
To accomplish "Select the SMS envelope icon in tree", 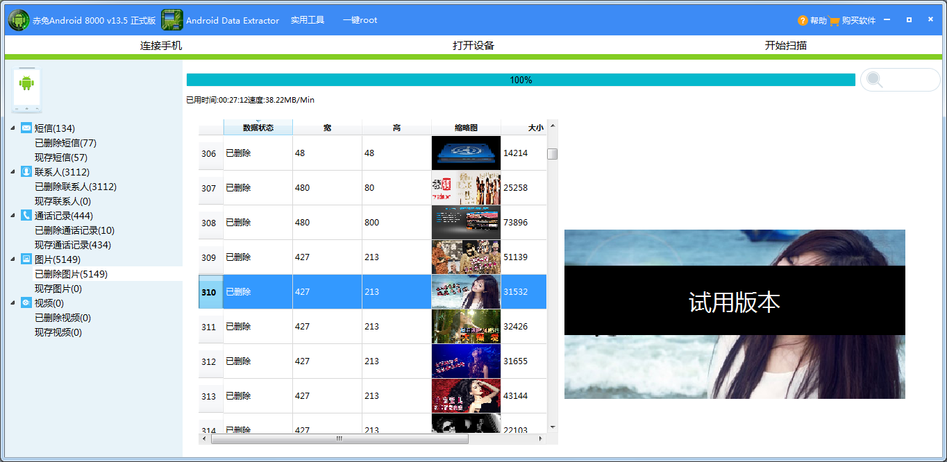I will (26, 128).
